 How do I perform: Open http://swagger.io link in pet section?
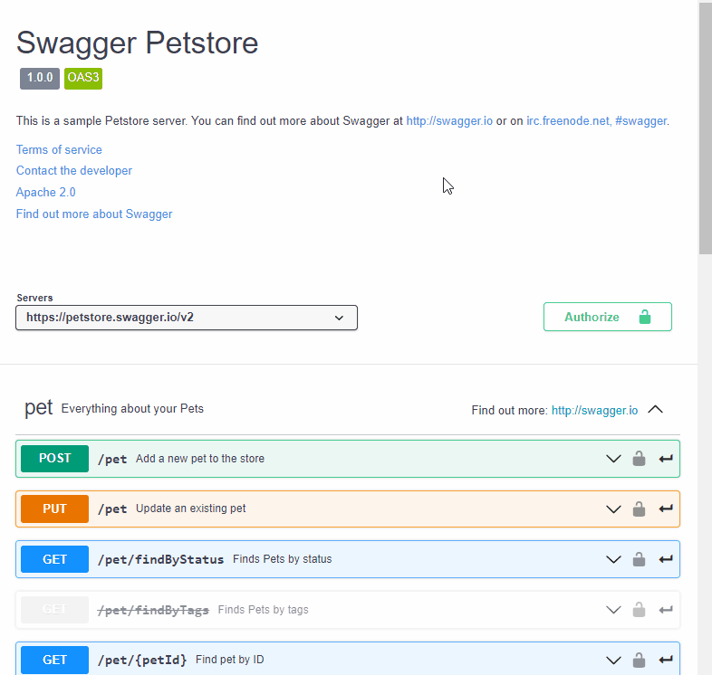click(594, 411)
